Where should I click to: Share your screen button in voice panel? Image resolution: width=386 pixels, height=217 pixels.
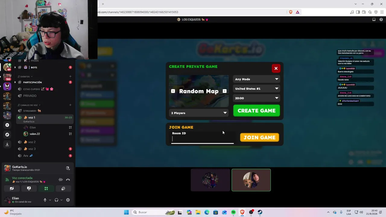(x=29, y=188)
